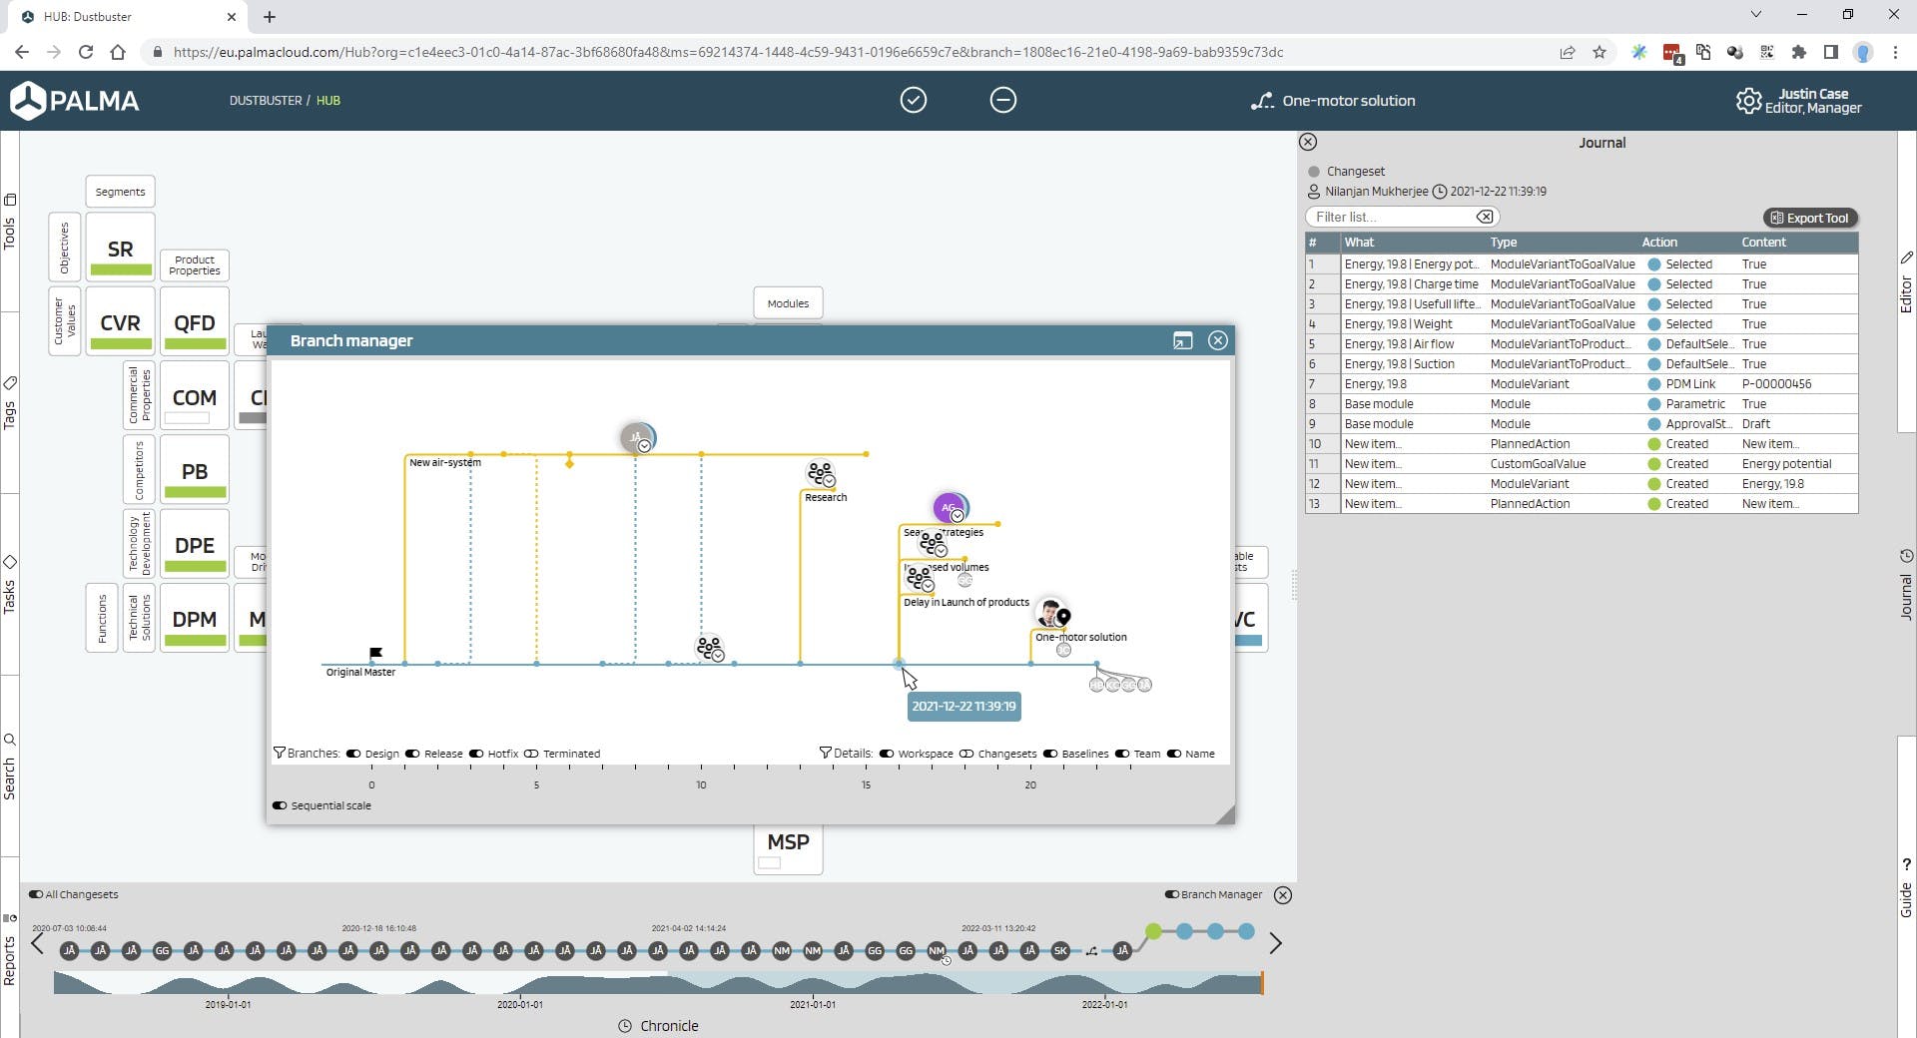Image resolution: width=1917 pixels, height=1038 pixels.
Task: Click the green changeset dot in Chronicle
Action: click(x=1153, y=931)
